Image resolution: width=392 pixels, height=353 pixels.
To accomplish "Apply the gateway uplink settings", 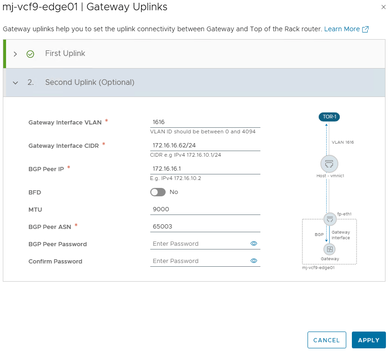I will coord(369,340).
